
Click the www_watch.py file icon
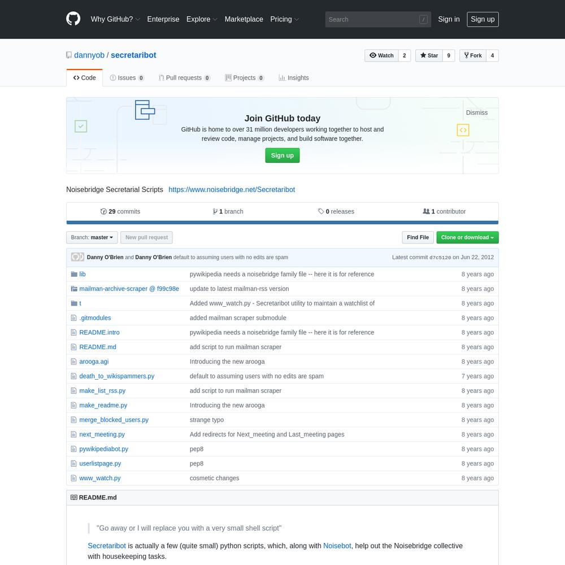tap(74, 478)
